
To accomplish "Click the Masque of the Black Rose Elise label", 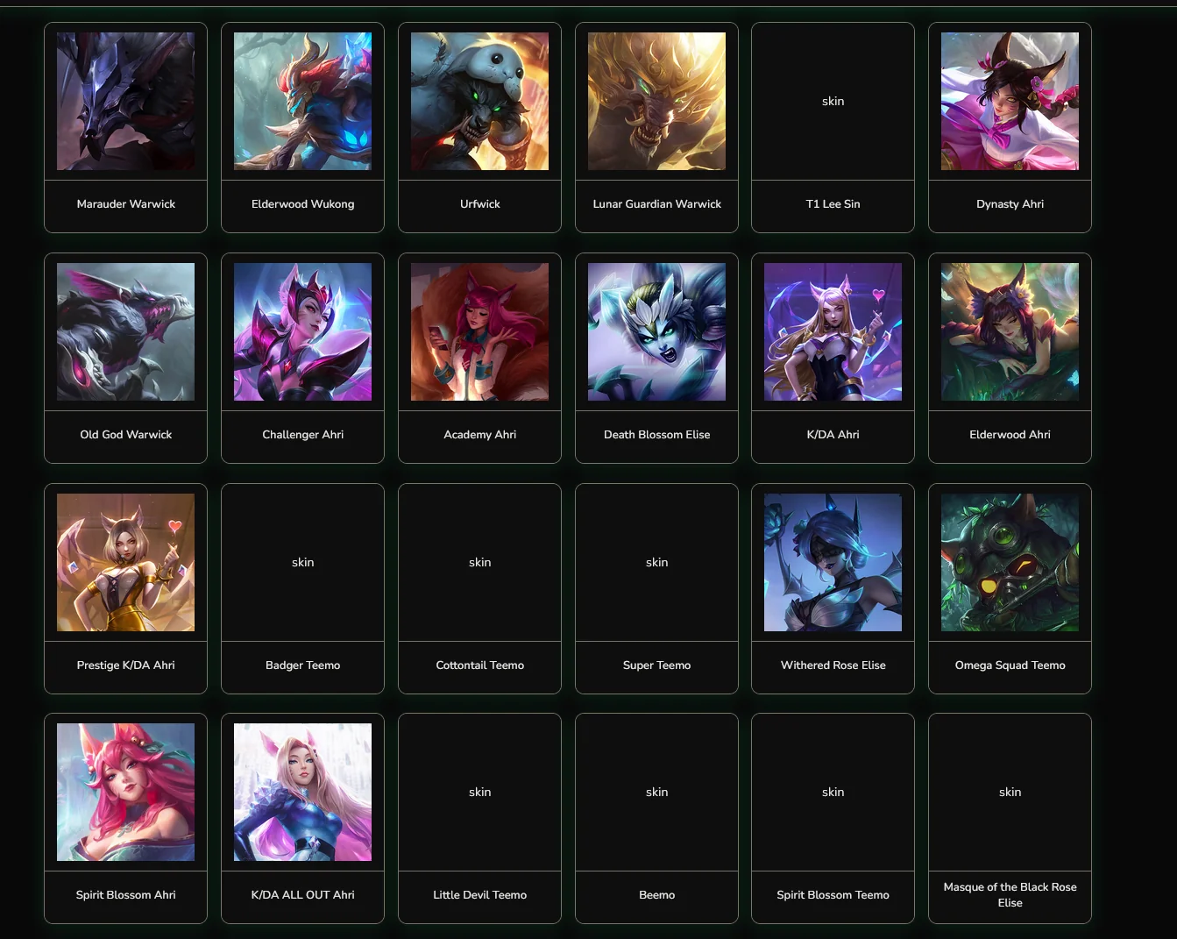I will [1010, 895].
